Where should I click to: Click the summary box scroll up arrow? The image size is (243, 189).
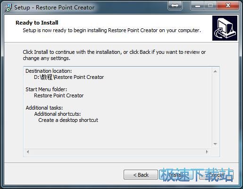(215, 71)
